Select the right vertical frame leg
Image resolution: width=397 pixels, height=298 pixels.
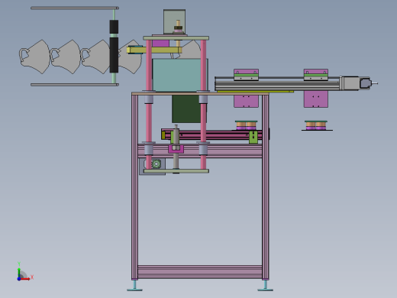265,187
